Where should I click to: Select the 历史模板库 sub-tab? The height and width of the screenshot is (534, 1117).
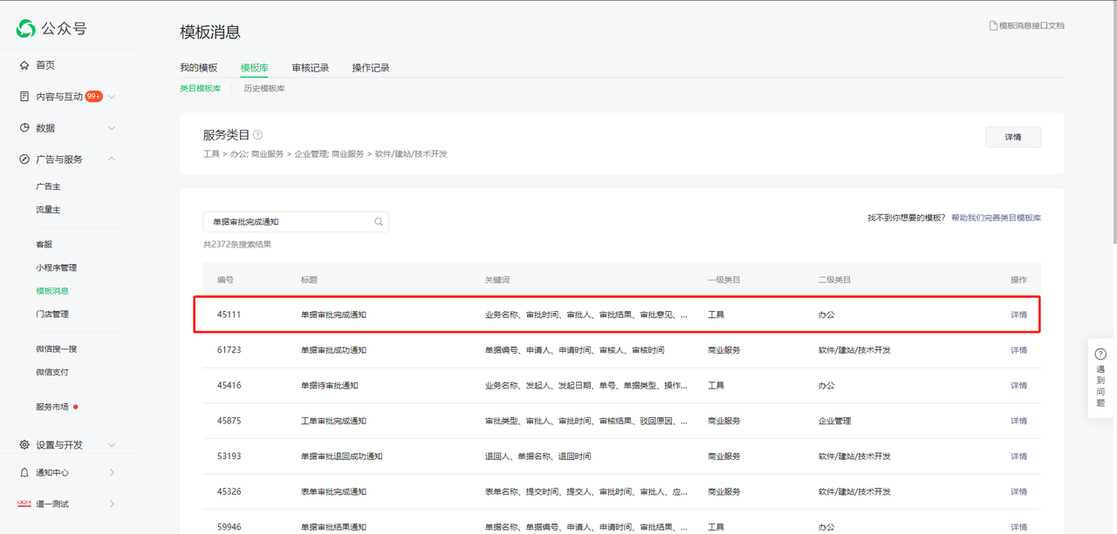[x=264, y=89]
